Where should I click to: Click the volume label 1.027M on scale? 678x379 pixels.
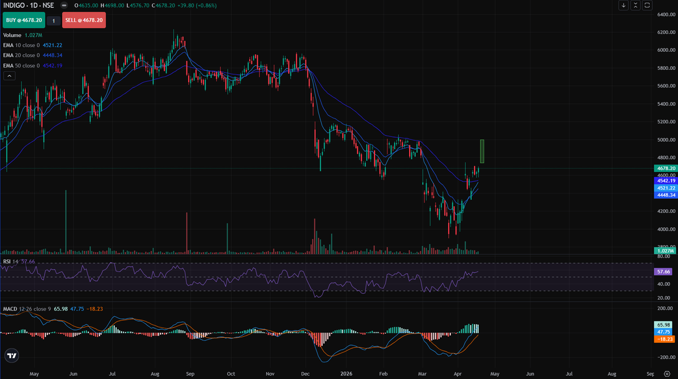point(664,250)
